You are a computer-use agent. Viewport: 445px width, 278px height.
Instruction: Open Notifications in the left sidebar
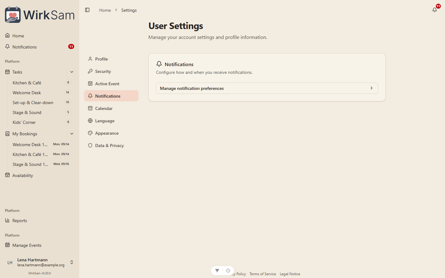click(40, 47)
